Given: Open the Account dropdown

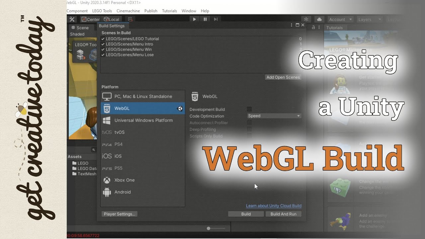Looking at the screenshot, I should click(340, 19).
